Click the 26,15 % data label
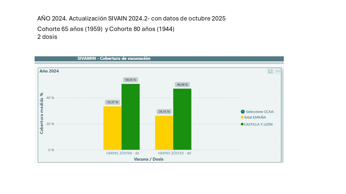This screenshot has height=194, width=346. (x=164, y=112)
